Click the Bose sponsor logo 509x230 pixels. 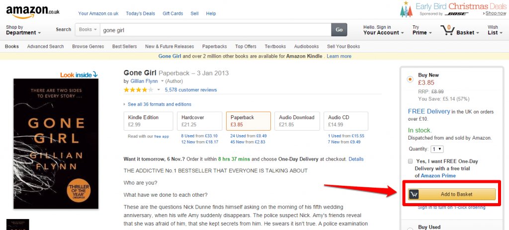point(456,14)
